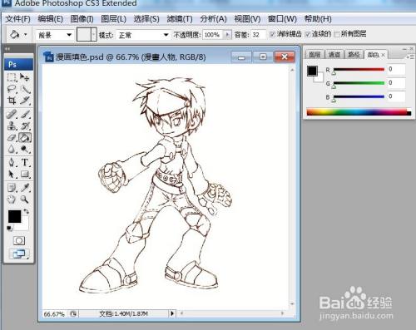Viewport: 416px width, 330px height.
Task: Swap foreground and background colors
Action: pos(26,211)
